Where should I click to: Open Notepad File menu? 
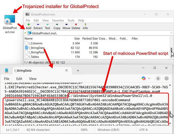pyautogui.click(x=7, y=79)
